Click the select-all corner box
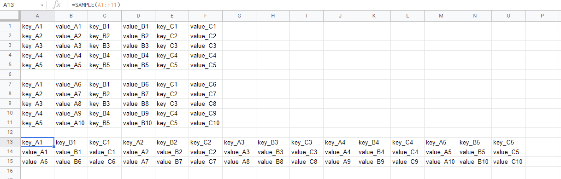 click(x=10, y=16)
